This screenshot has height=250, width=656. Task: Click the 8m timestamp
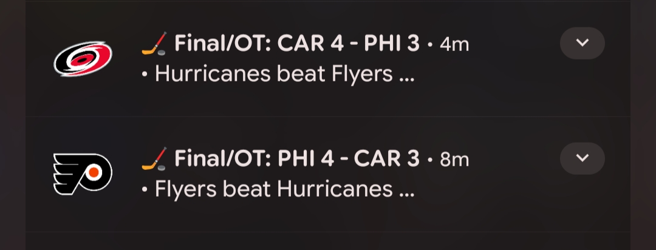(454, 160)
